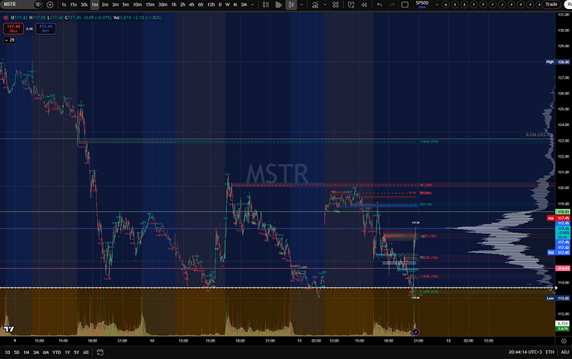The width and height of the screenshot is (572, 359).
Task: Collapse the indicator legend showing 29
Action: (10, 40)
